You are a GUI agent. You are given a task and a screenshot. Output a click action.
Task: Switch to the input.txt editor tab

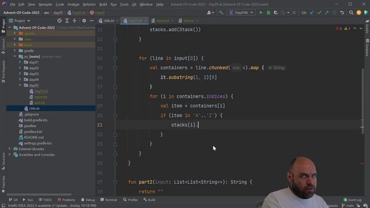(162, 21)
